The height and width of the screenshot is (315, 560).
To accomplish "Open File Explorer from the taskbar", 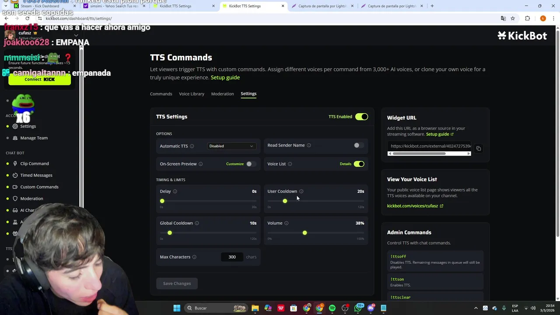I will pyautogui.click(x=255, y=308).
